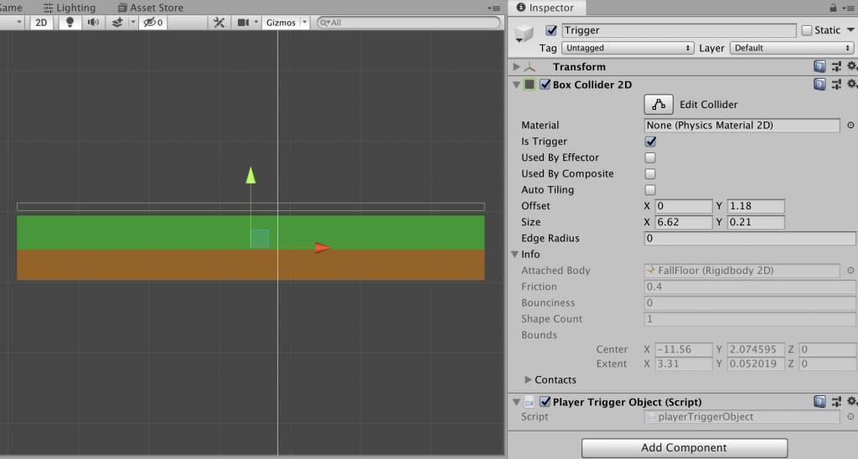Switch to the Asset Store tab

pyautogui.click(x=151, y=8)
